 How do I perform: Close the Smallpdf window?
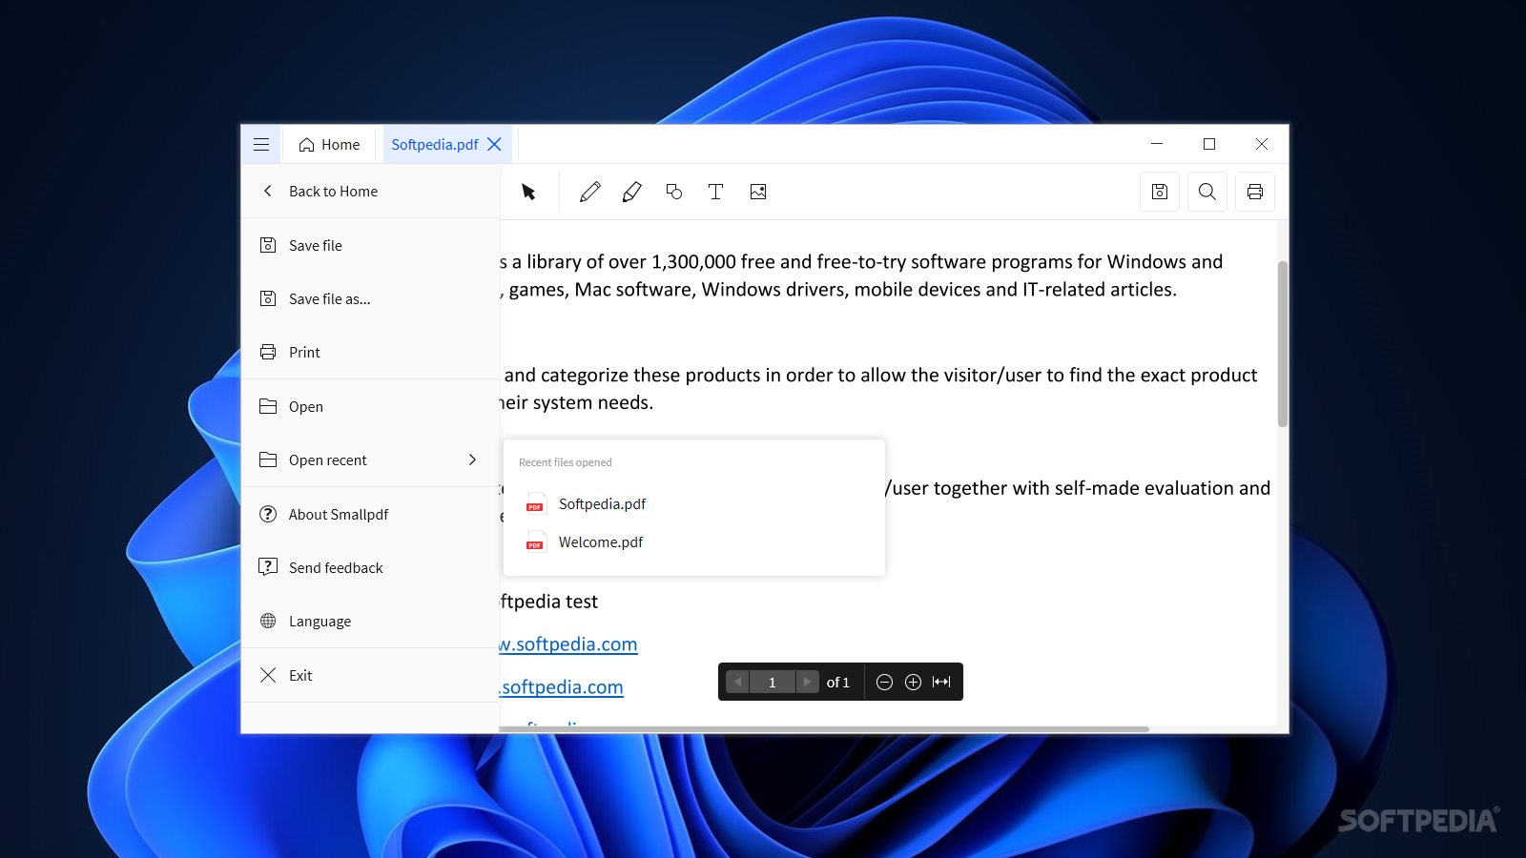[1262, 144]
